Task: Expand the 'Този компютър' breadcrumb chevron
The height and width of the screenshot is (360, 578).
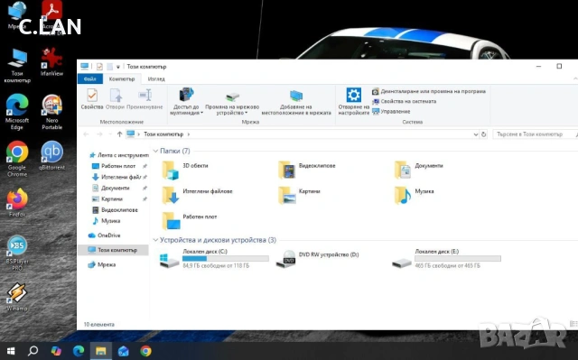Action: coord(189,134)
